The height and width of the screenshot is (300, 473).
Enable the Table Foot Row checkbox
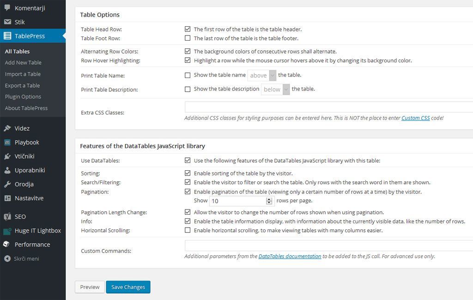coord(188,38)
